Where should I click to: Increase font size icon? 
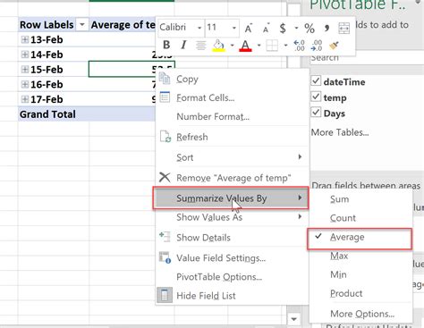pyautogui.click(x=248, y=28)
